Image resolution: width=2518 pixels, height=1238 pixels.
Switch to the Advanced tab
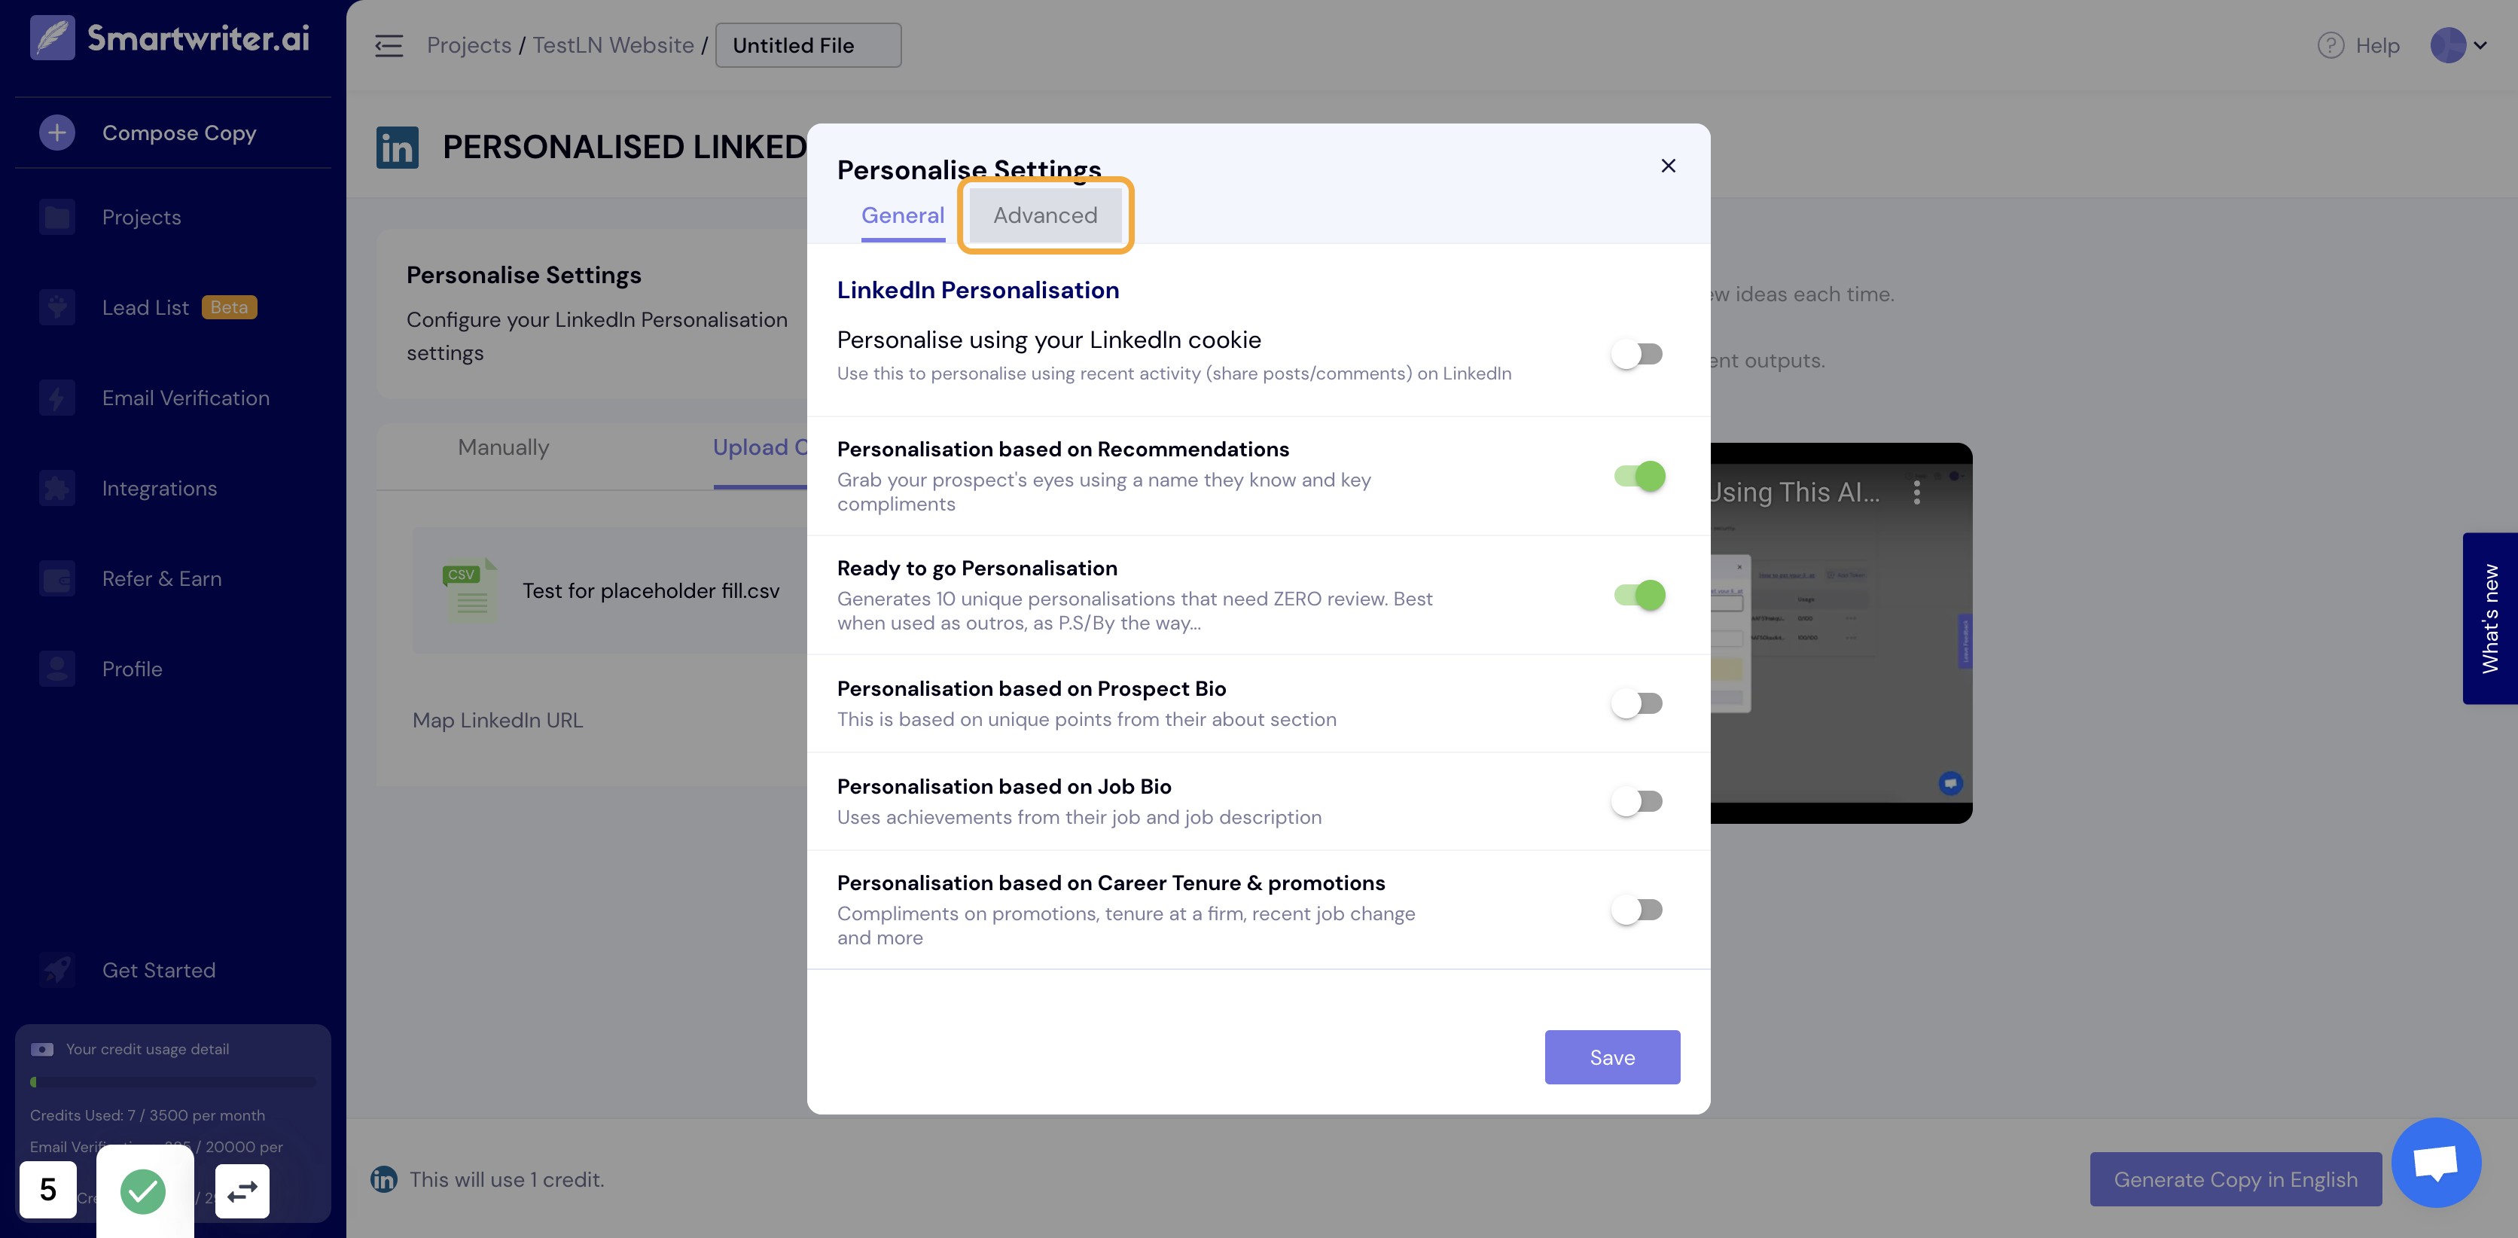click(1045, 215)
